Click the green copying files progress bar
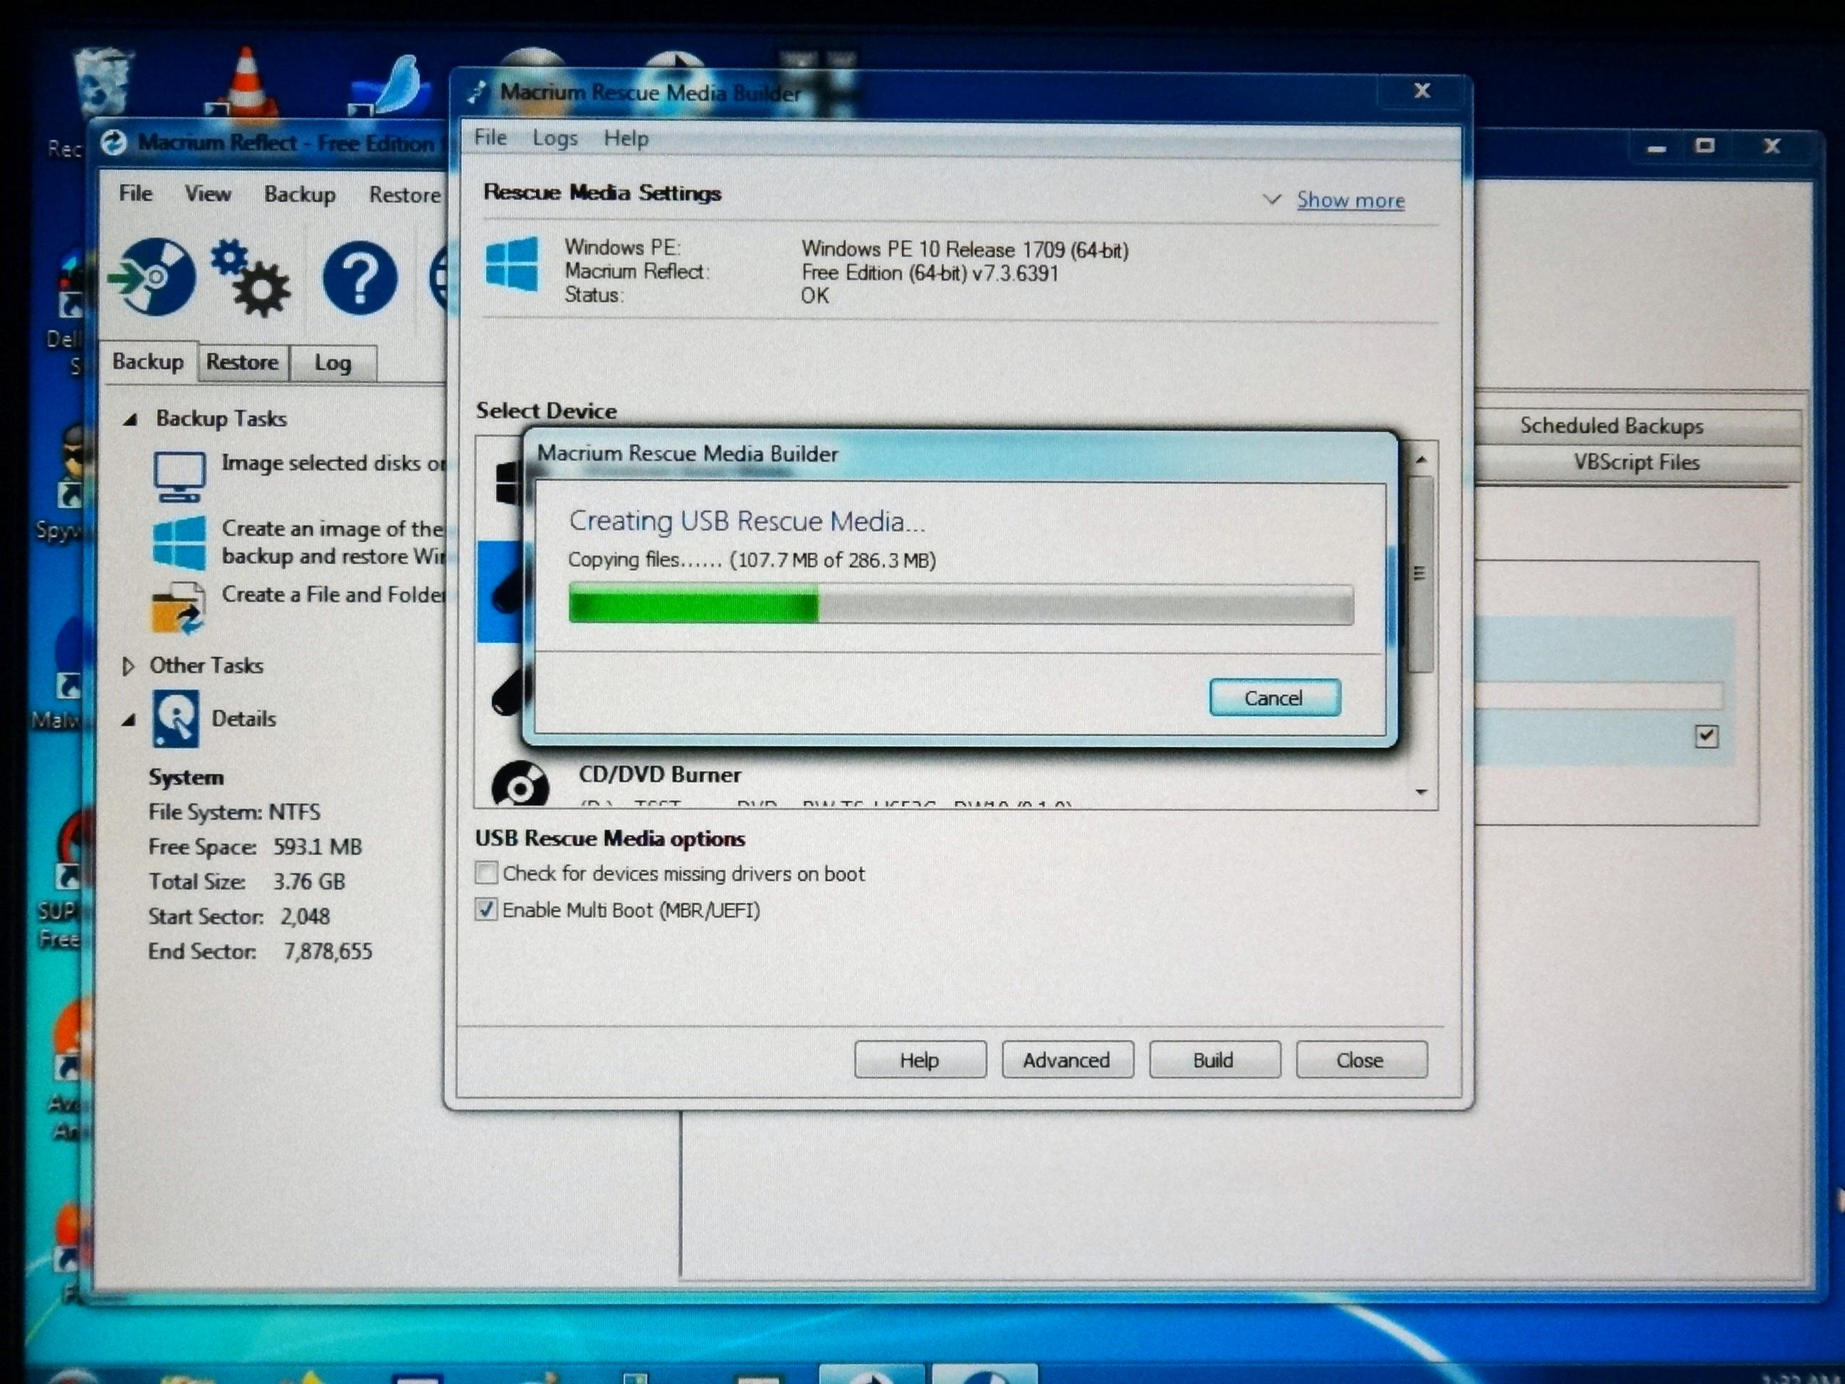 (961, 605)
